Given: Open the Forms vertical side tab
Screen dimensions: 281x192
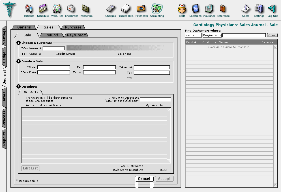Looking at the screenshot, I should [x=4, y=98].
